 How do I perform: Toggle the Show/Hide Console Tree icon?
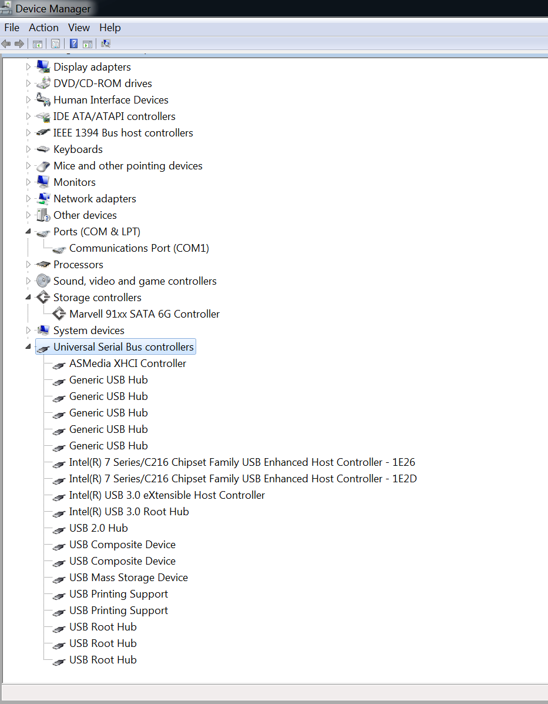click(x=37, y=44)
